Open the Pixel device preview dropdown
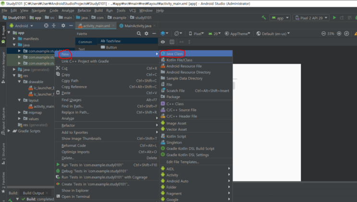The width and height of the screenshot is (357, 202). (x=196, y=34)
